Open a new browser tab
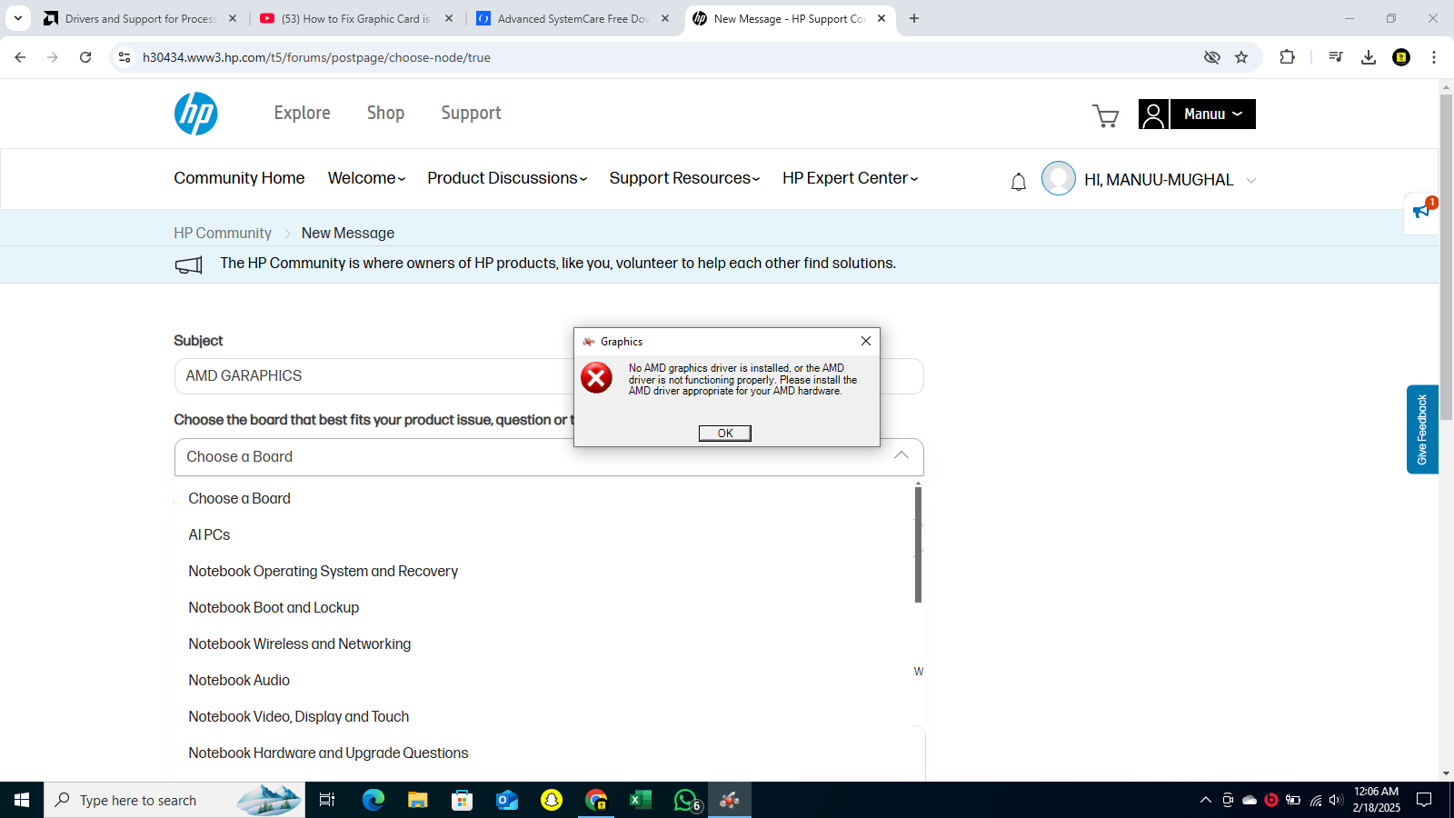 click(x=914, y=18)
